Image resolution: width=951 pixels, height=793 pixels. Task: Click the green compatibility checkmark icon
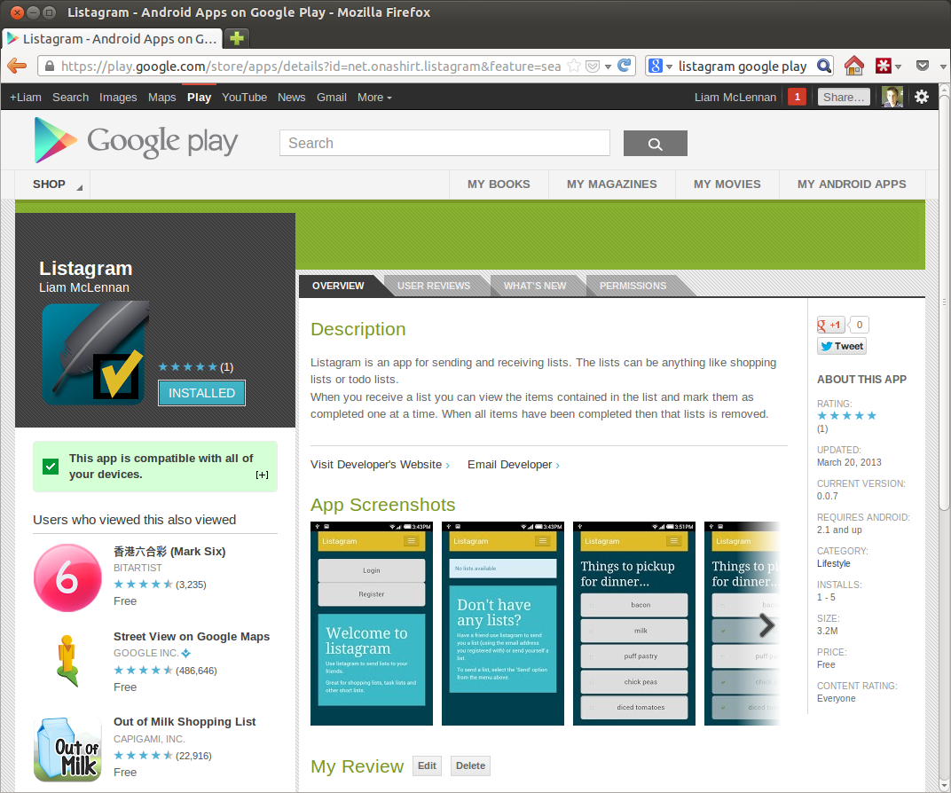(x=51, y=467)
